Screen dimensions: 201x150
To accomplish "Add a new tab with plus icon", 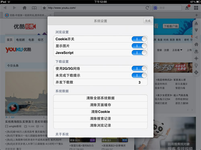I will pos(197,15).
